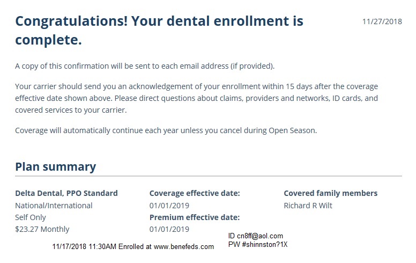Open the www.benefeds.com web address

point(183,247)
